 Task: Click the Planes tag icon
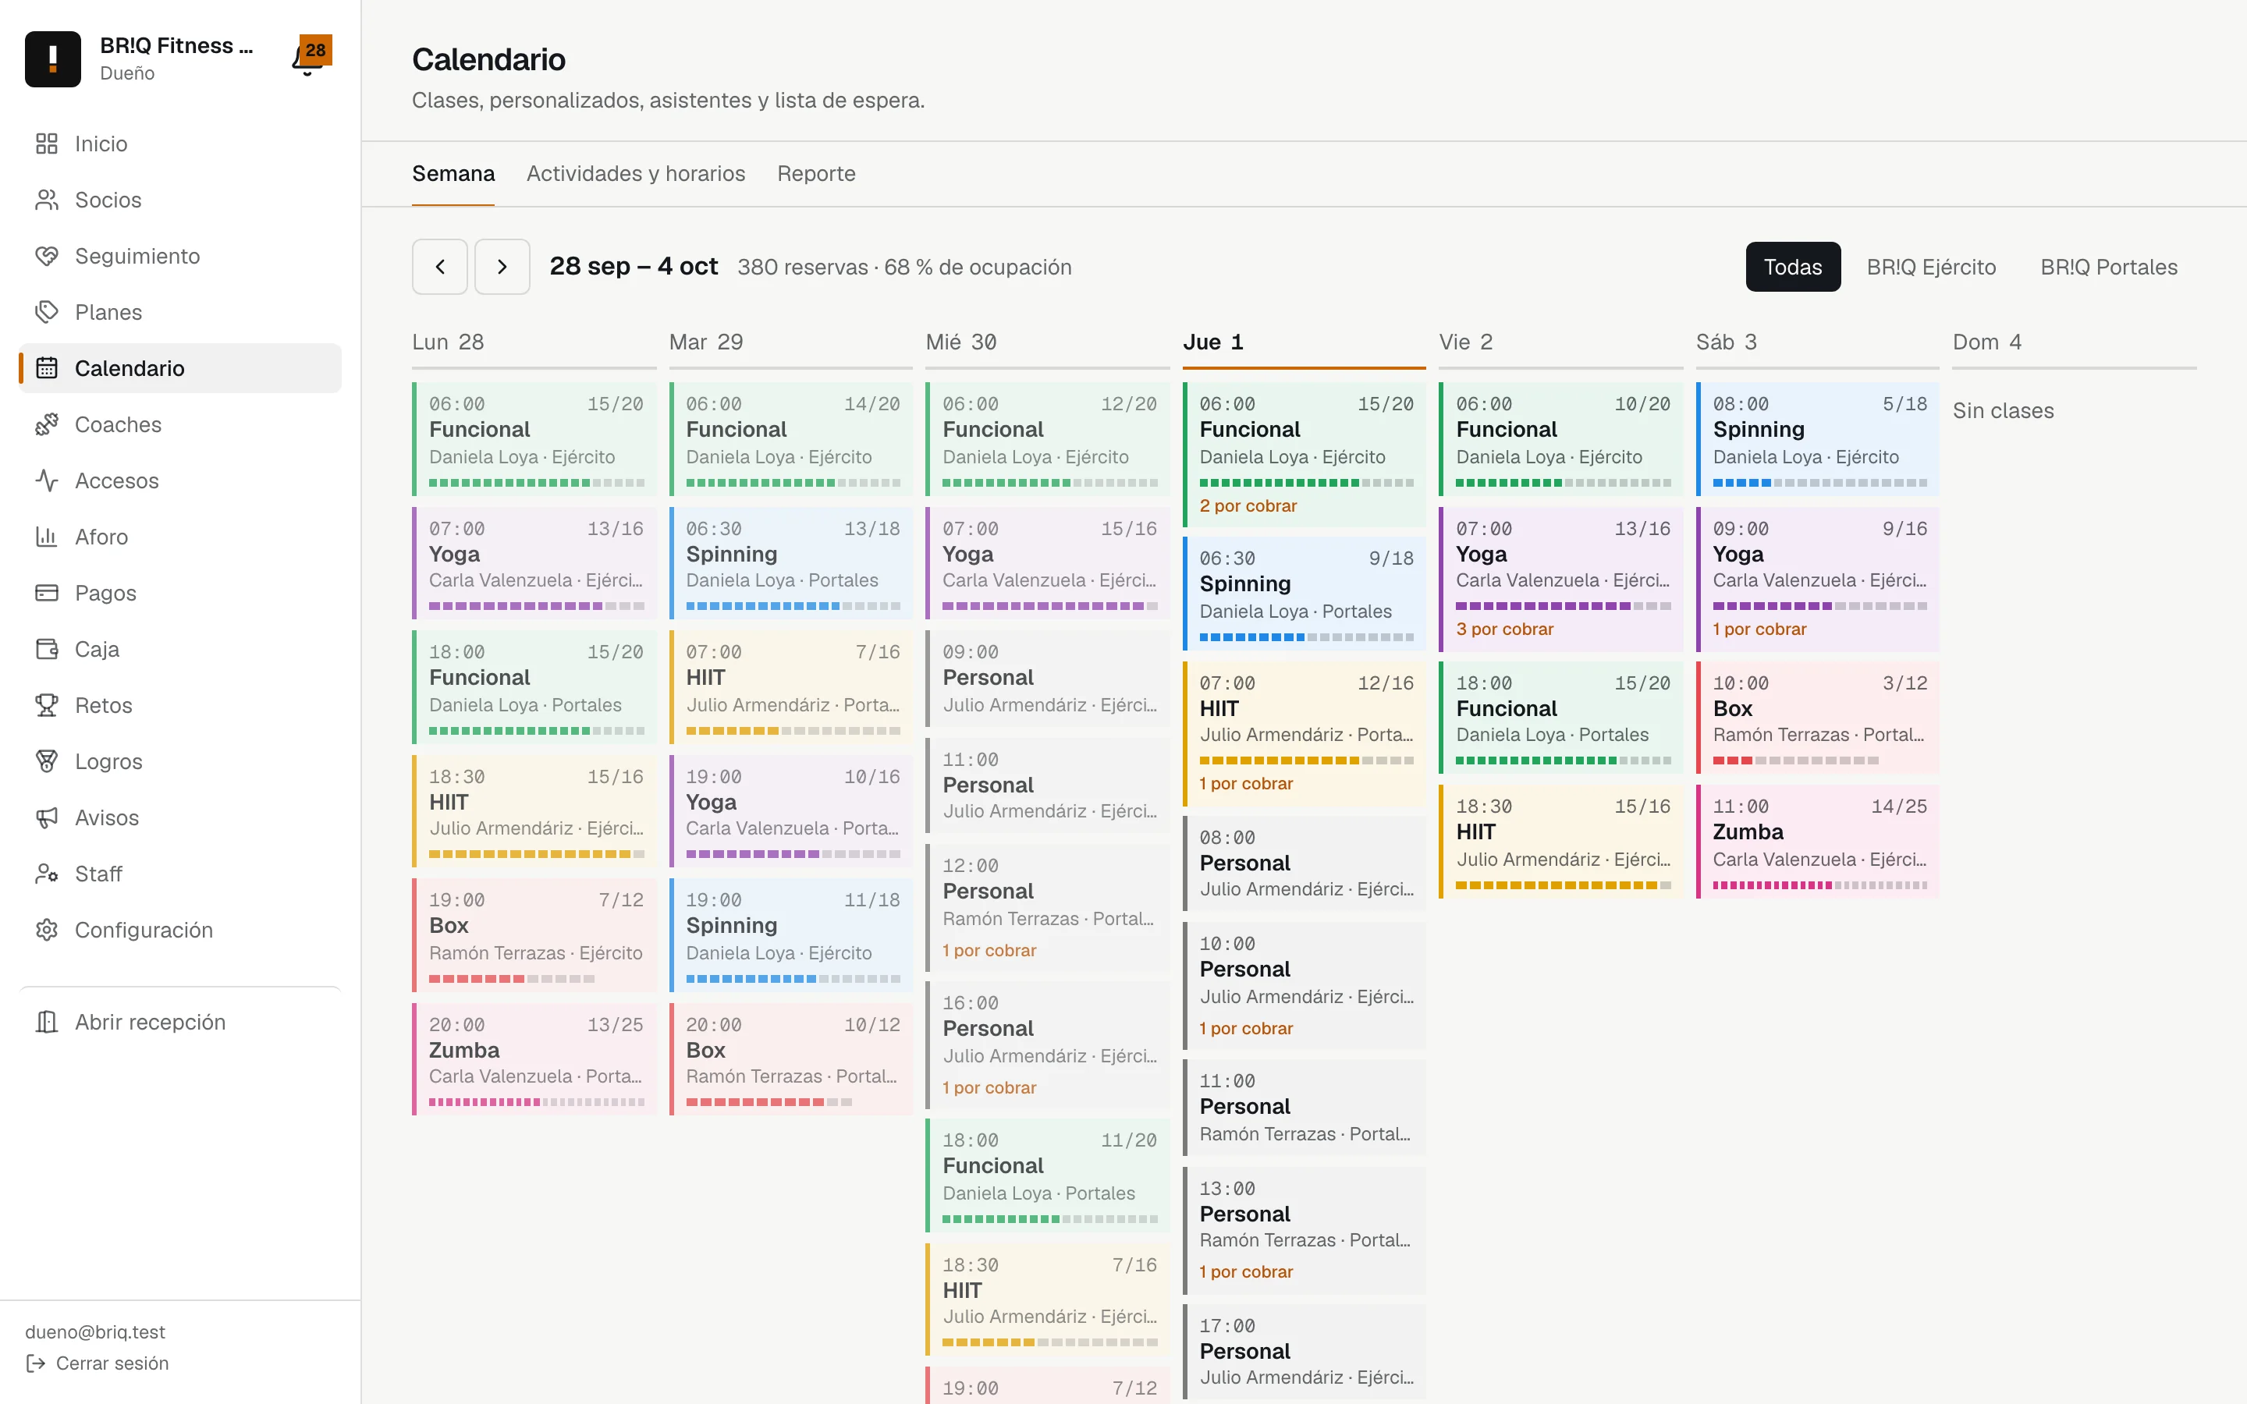[47, 312]
